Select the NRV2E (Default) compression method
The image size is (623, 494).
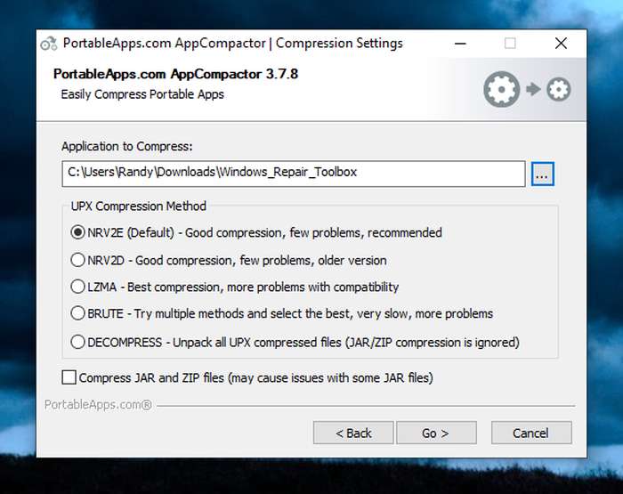(x=77, y=232)
